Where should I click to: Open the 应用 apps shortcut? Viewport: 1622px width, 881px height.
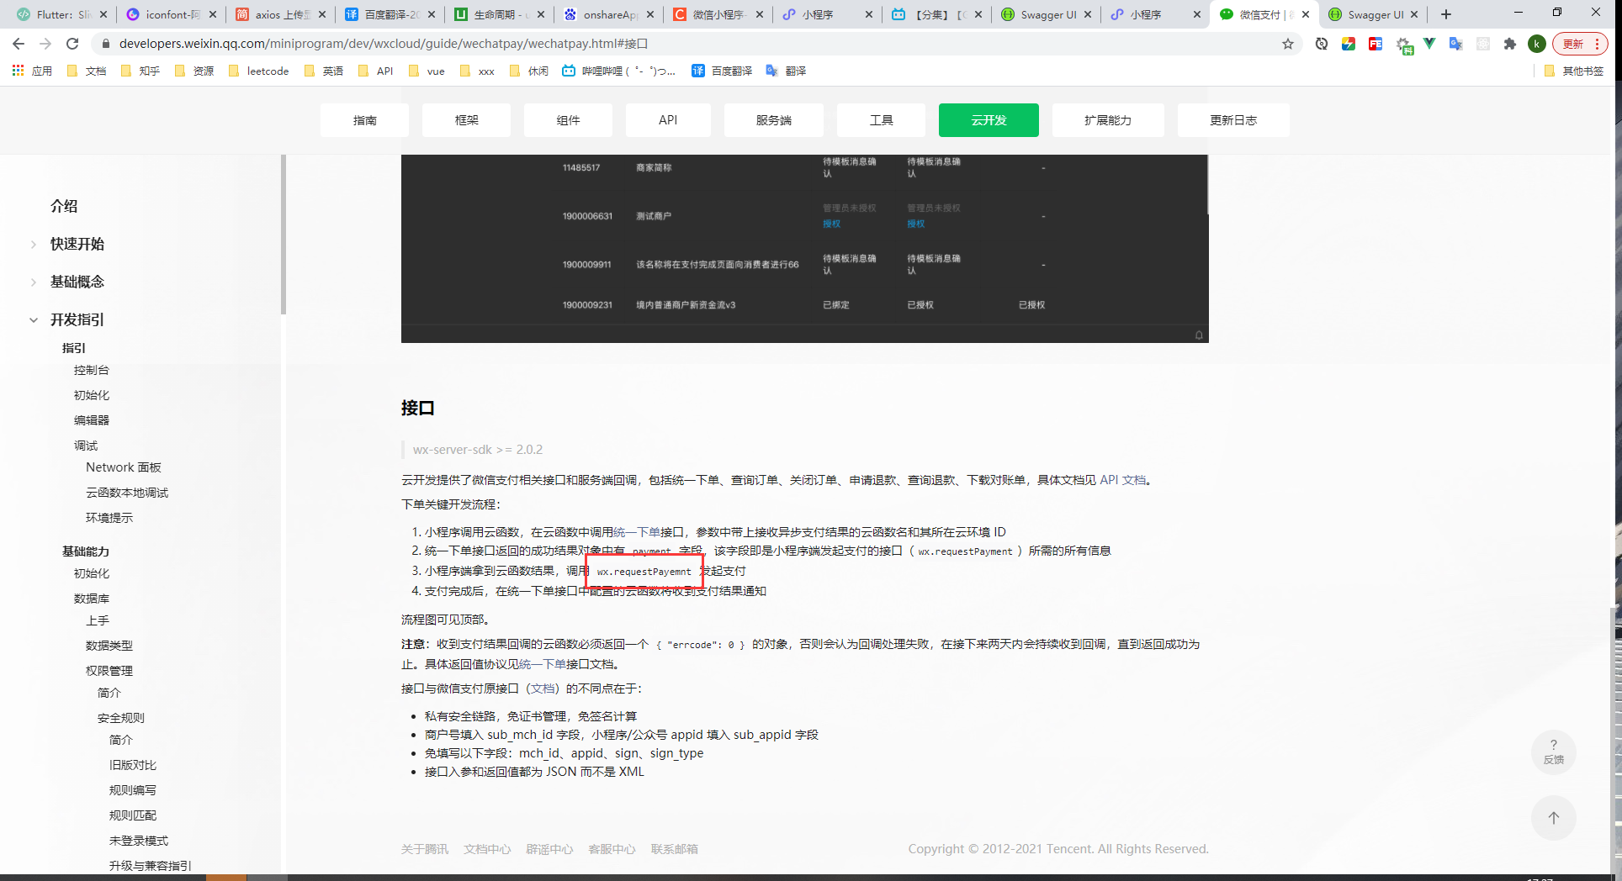[32, 71]
